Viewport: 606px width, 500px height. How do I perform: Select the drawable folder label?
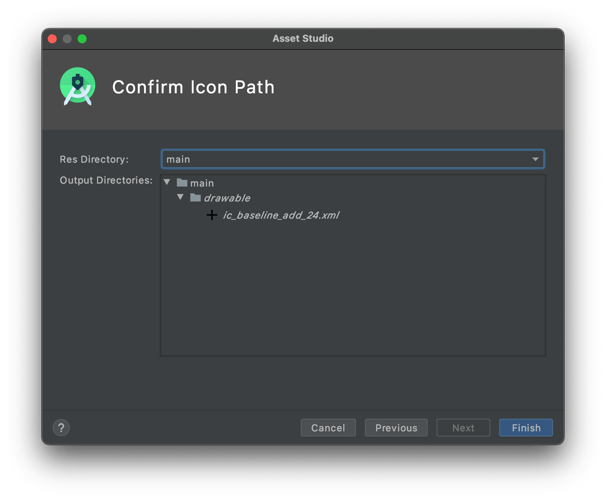tap(227, 198)
